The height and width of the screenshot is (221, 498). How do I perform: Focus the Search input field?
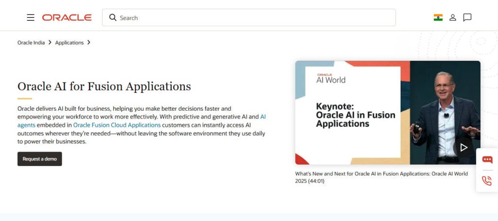pos(249,17)
